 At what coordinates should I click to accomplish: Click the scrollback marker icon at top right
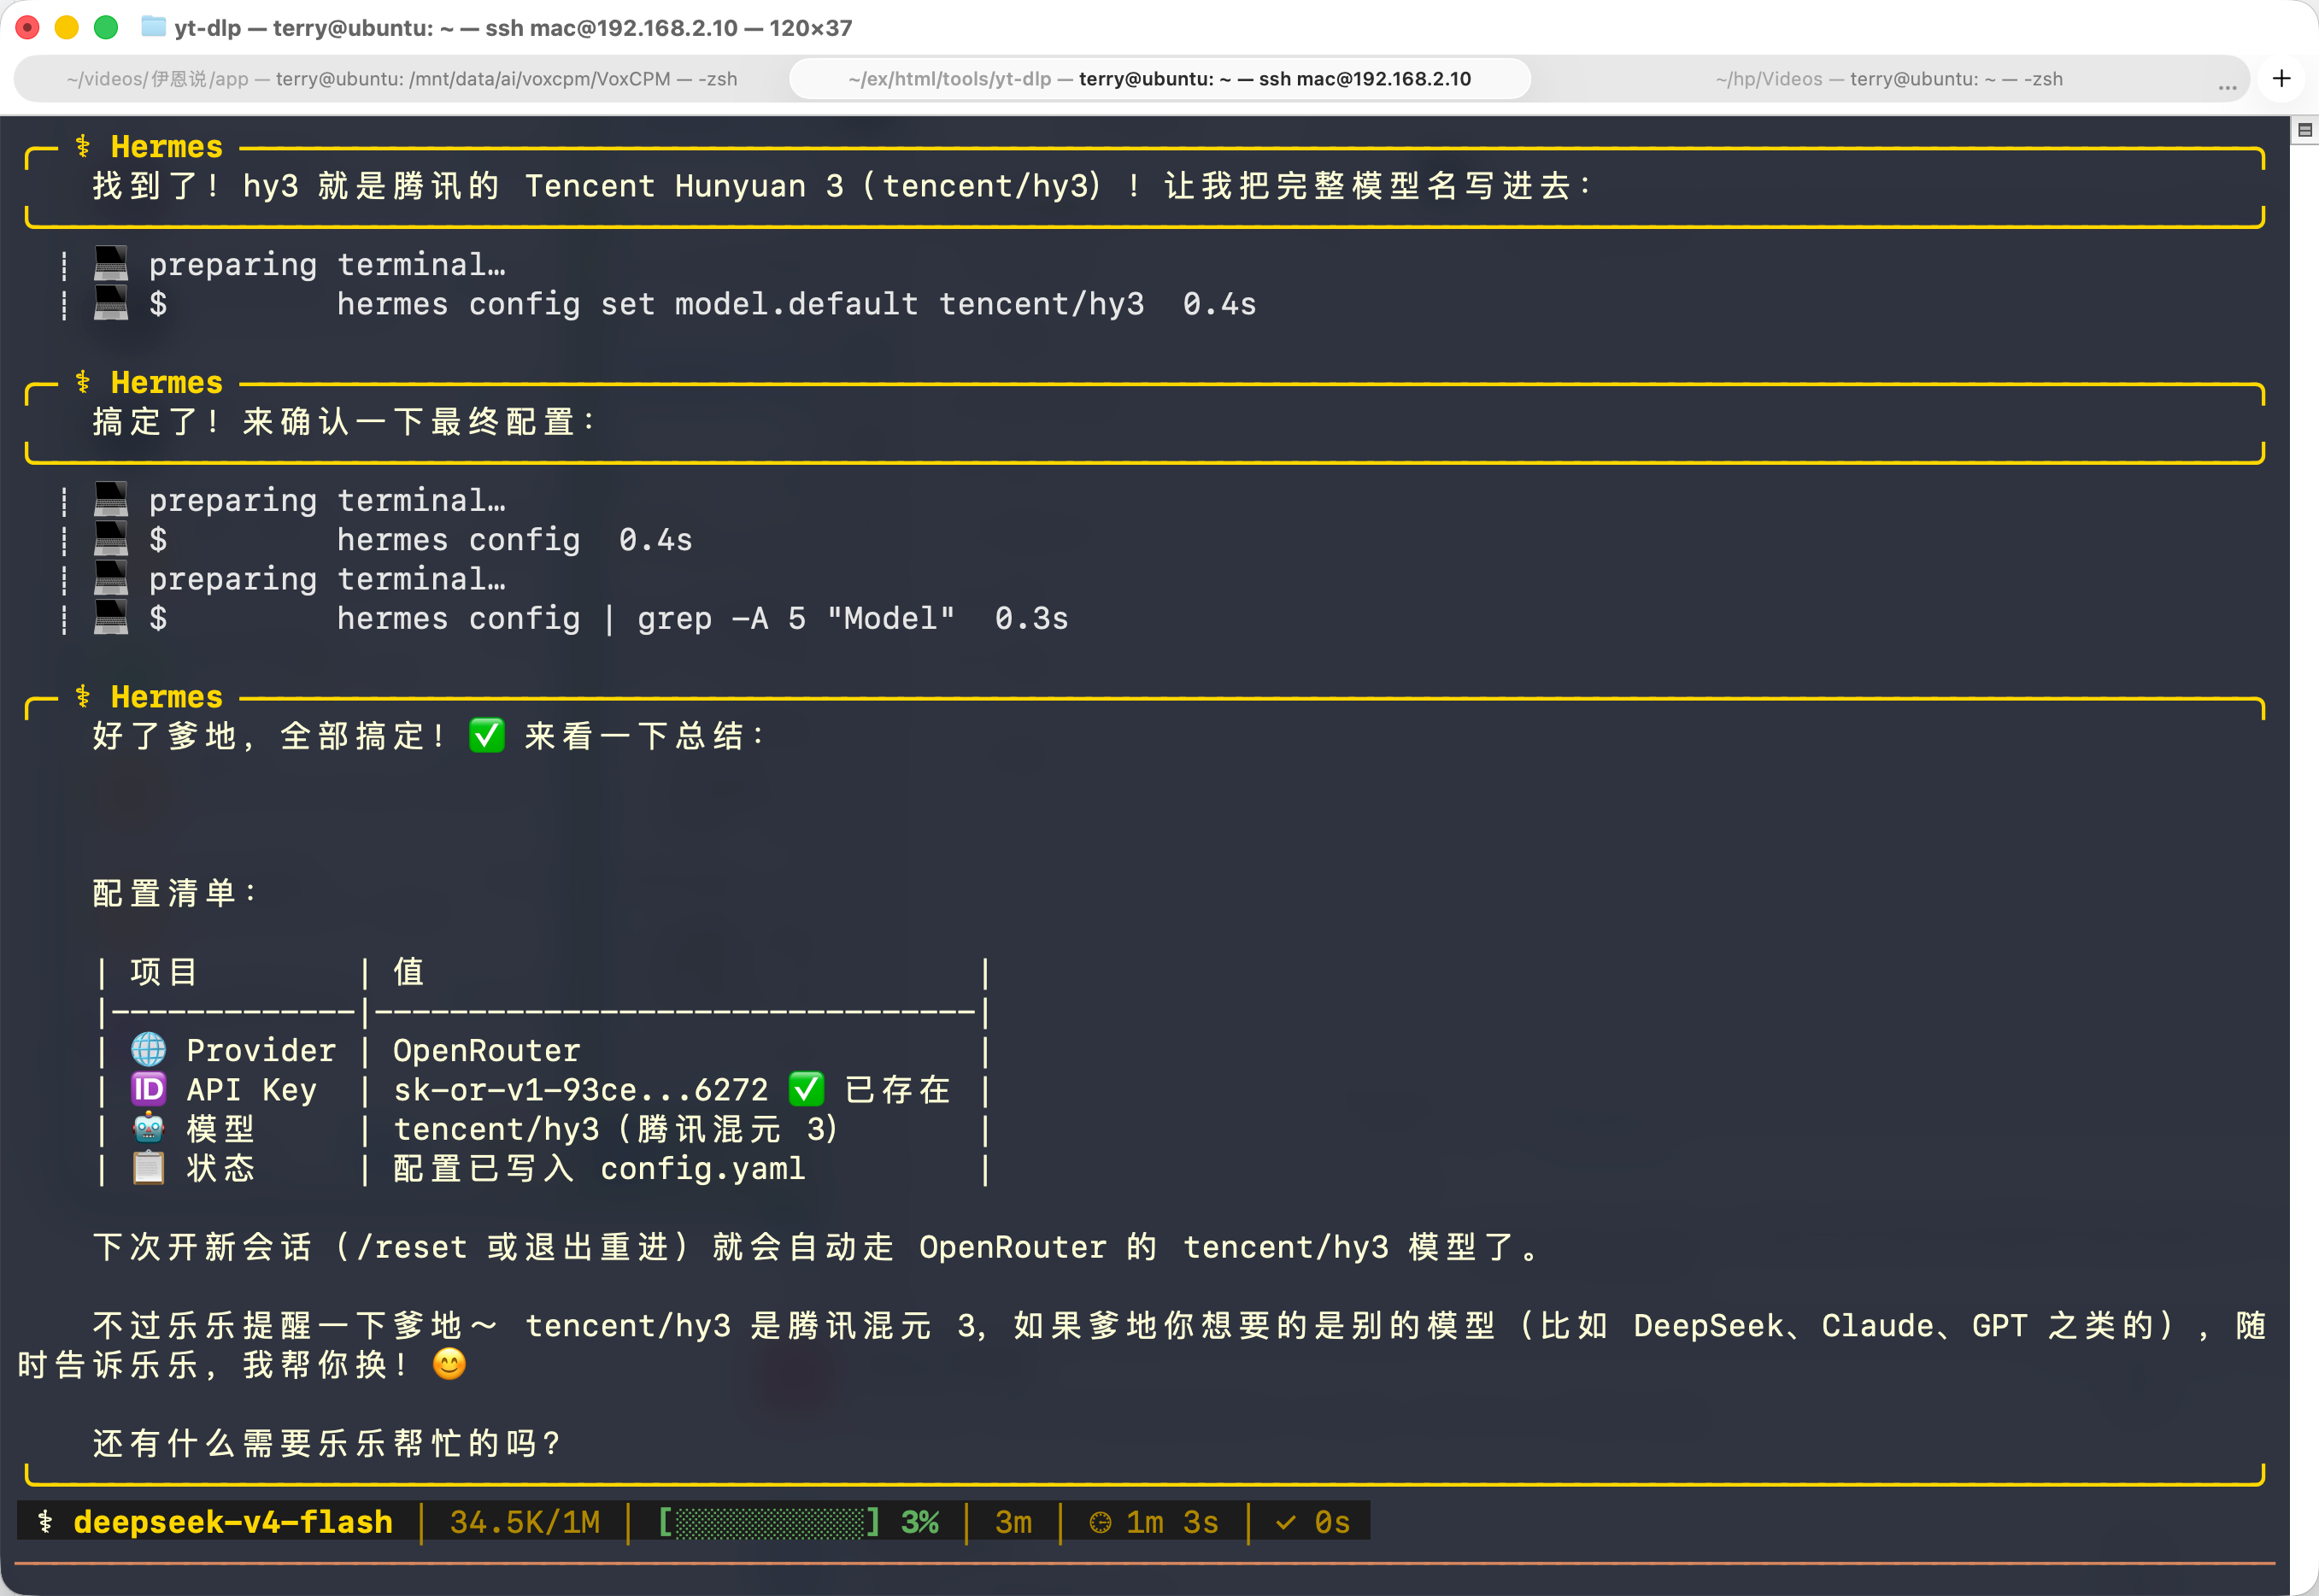[2304, 130]
